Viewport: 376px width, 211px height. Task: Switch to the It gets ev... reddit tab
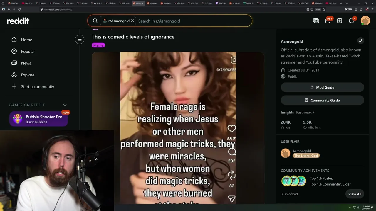point(152,3)
